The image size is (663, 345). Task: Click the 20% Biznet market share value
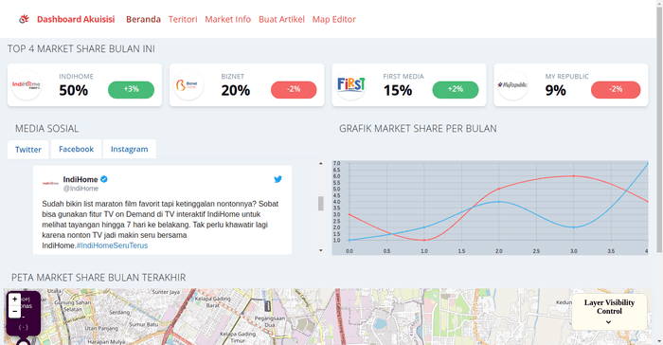(x=236, y=90)
